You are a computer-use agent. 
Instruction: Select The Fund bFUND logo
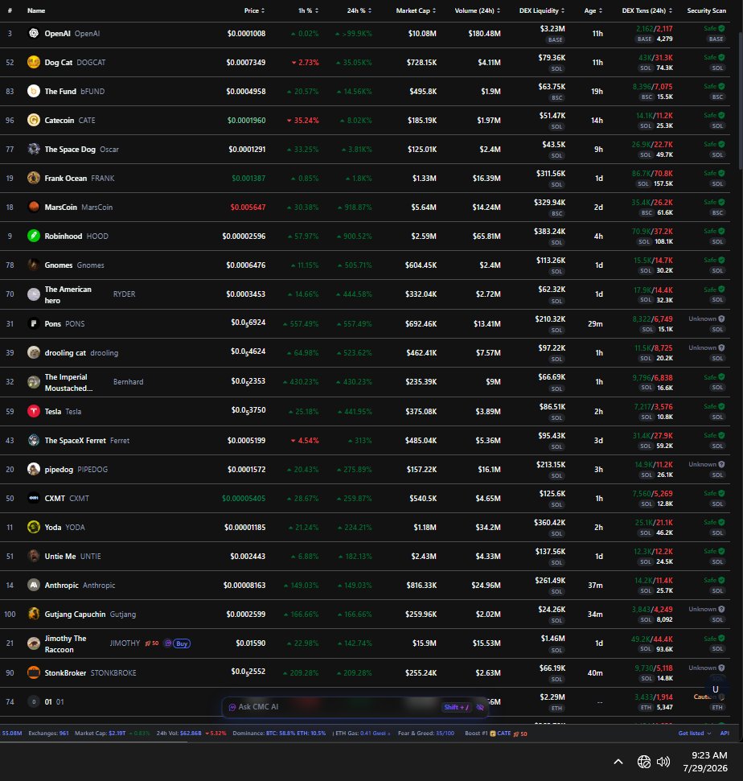pyautogui.click(x=33, y=91)
